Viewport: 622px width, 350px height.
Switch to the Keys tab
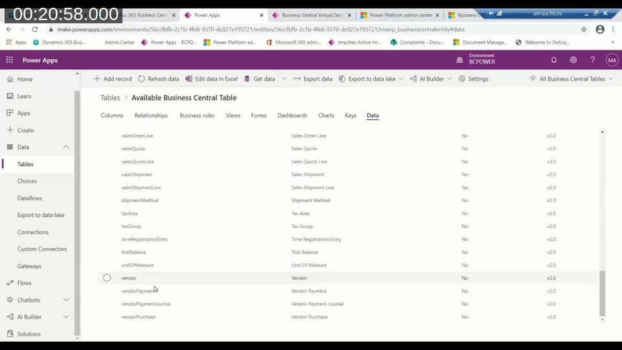pos(351,115)
